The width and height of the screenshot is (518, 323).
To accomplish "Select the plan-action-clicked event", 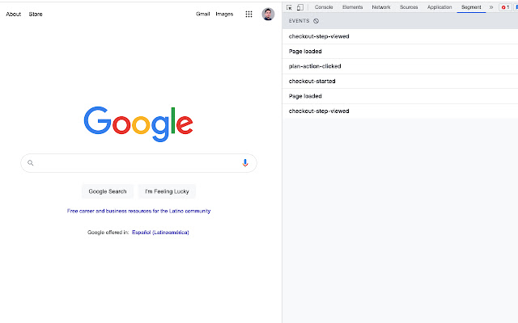I will coord(400,66).
